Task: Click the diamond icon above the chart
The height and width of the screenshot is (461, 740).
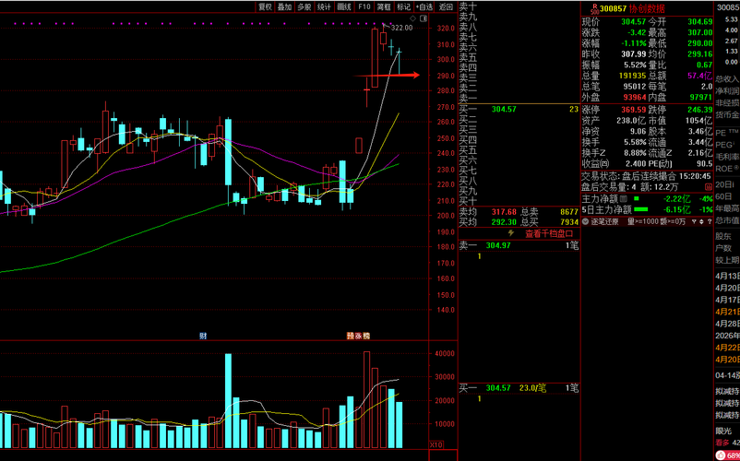Action: click(x=413, y=18)
